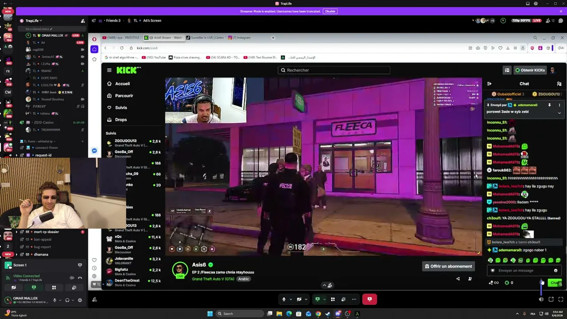Open Discord user settings gear
The width and height of the screenshot is (567, 319).
pyautogui.click(x=80, y=300)
